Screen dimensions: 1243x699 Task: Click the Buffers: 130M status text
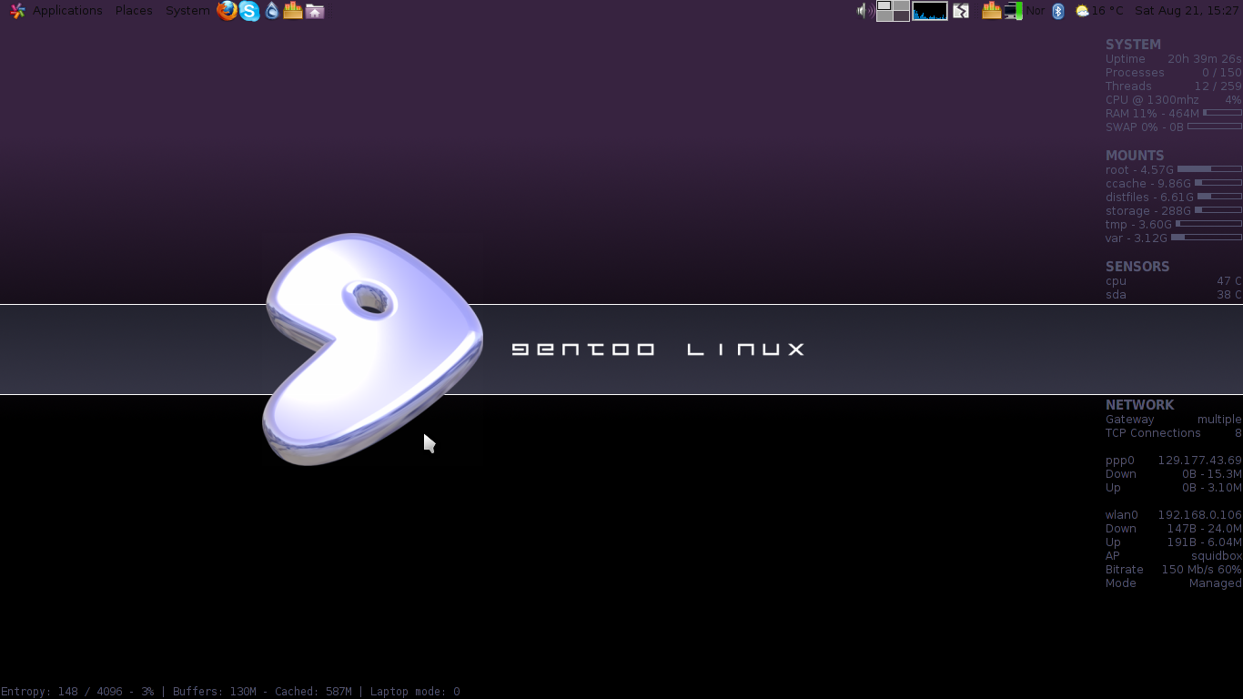[x=215, y=692]
